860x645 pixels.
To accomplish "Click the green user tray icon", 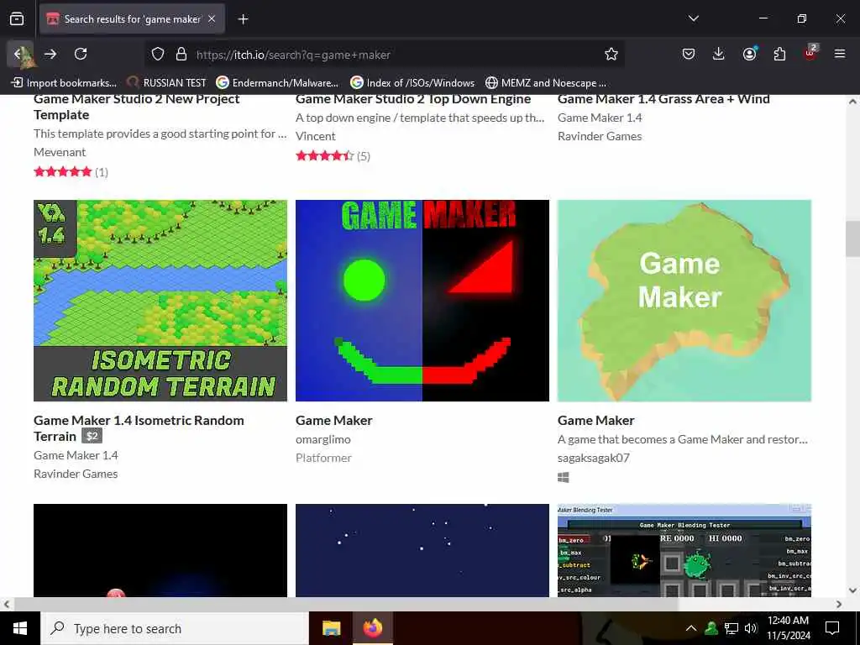I will click(711, 628).
